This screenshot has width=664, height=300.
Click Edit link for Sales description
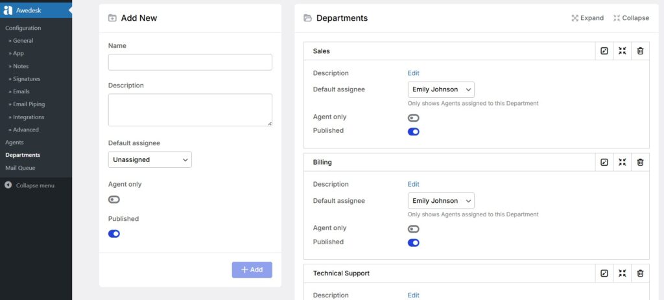tap(413, 73)
